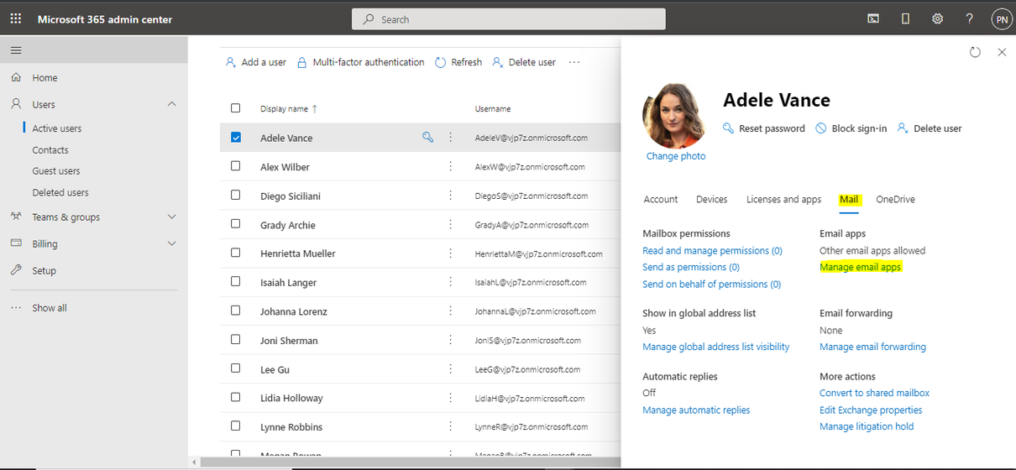Click the reset password key icon for Adele Vance row

pyautogui.click(x=427, y=137)
